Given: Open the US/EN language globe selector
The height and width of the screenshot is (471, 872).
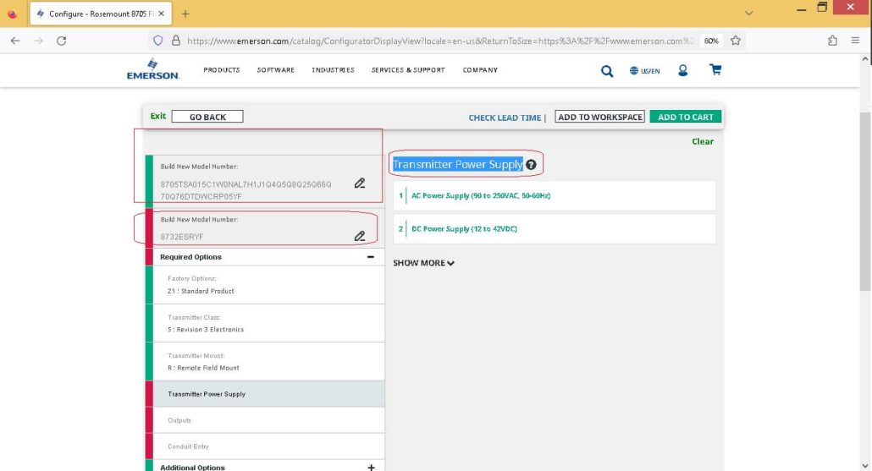Looking at the screenshot, I should 644,70.
